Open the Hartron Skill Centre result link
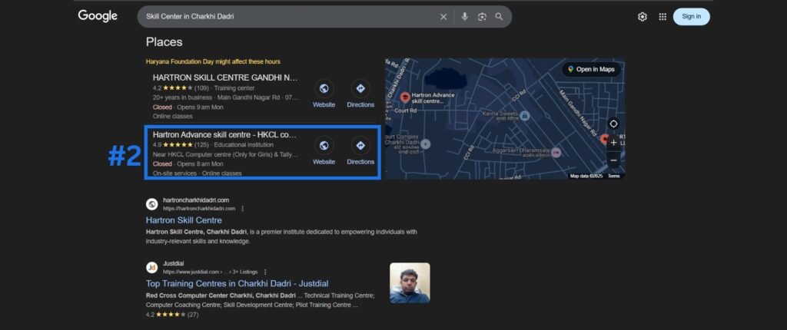The width and height of the screenshot is (787, 330). coord(184,220)
